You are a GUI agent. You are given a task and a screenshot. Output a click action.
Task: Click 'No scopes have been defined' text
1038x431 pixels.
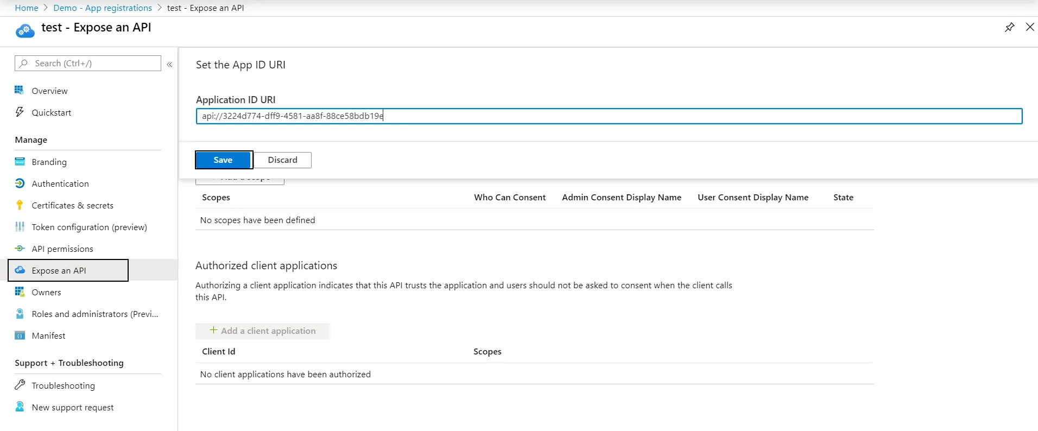[257, 220]
